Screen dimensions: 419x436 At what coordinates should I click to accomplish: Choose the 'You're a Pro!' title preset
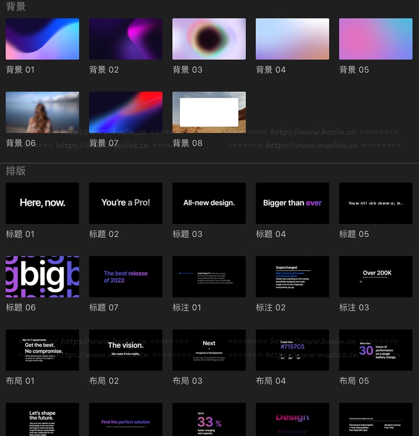coord(126,203)
